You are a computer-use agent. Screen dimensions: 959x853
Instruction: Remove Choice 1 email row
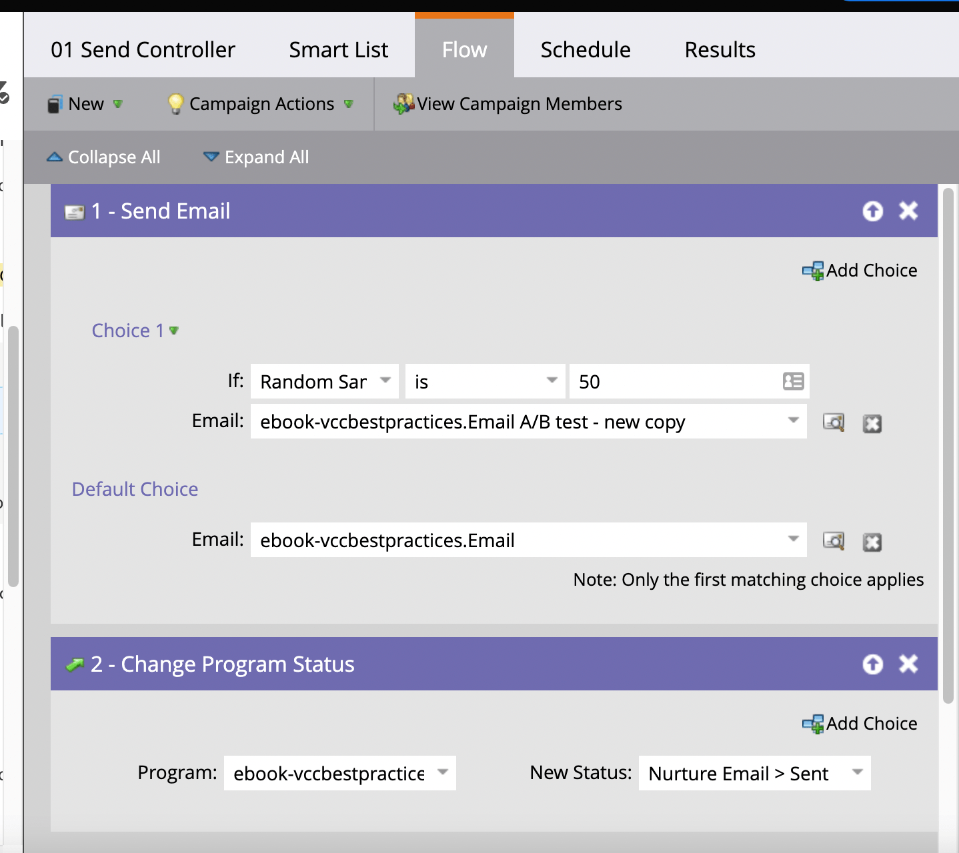pyautogui.click(x=872, y=424)
